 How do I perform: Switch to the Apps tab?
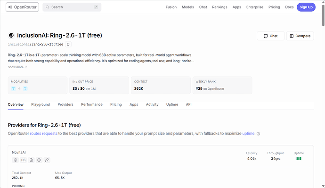134,104
